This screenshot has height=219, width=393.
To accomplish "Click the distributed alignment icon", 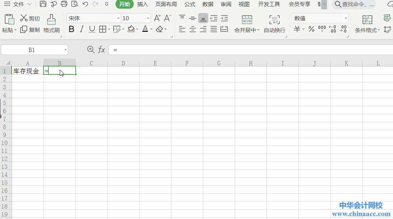I will [x=224, y=29].
